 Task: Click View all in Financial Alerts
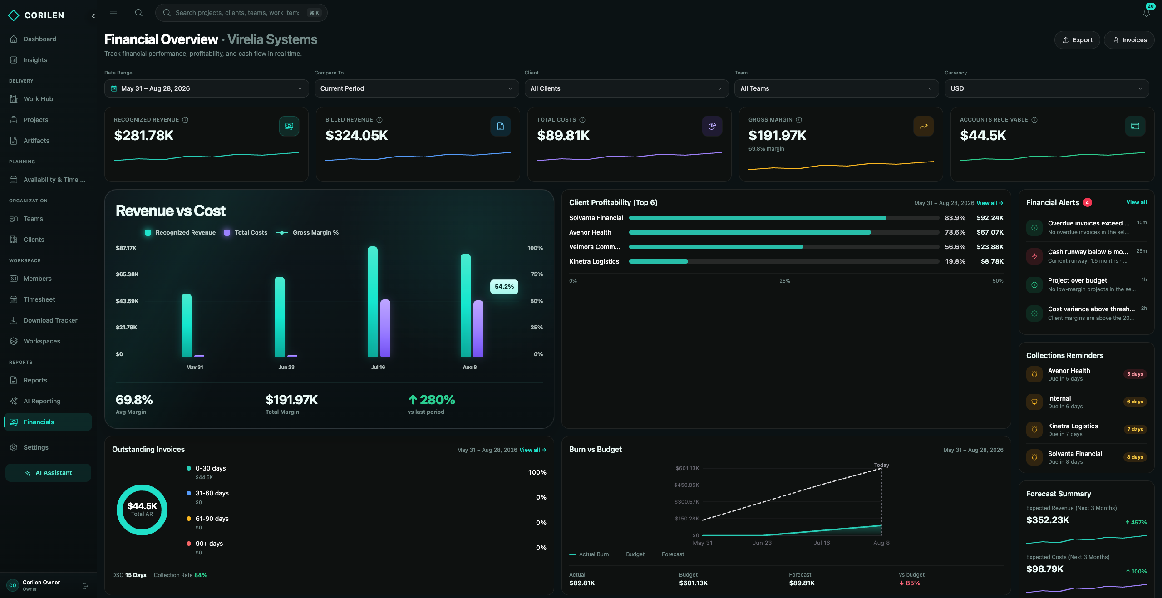pos(1137,202)
